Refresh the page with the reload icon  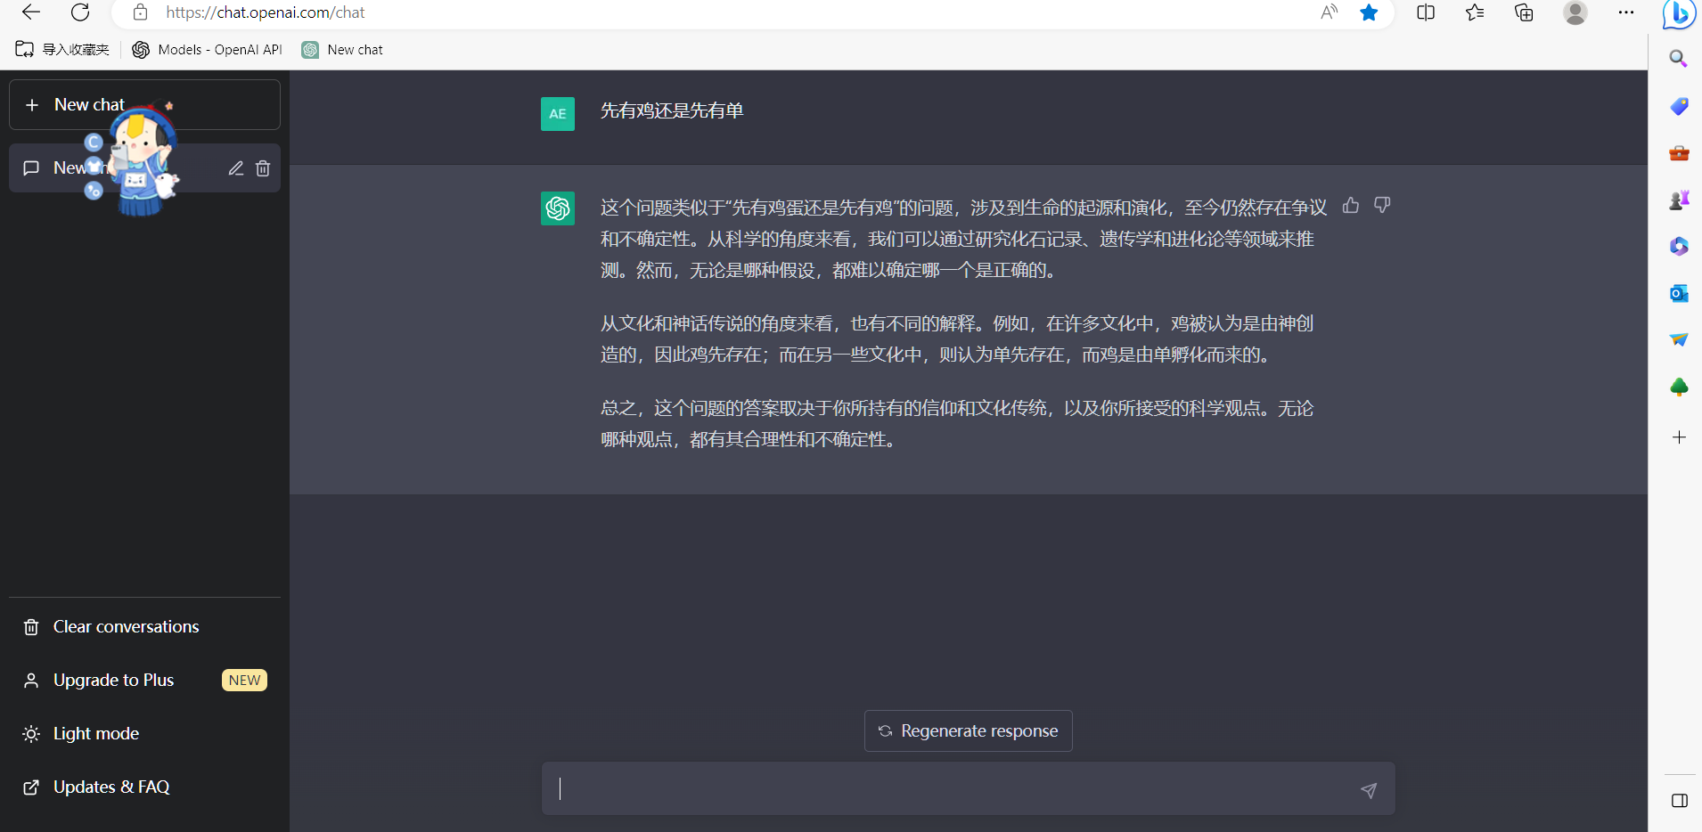point(80,12)
